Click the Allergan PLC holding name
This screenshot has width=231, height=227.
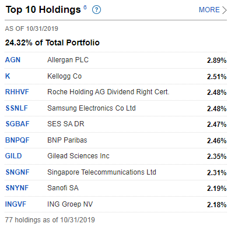(x=68, y=60)
